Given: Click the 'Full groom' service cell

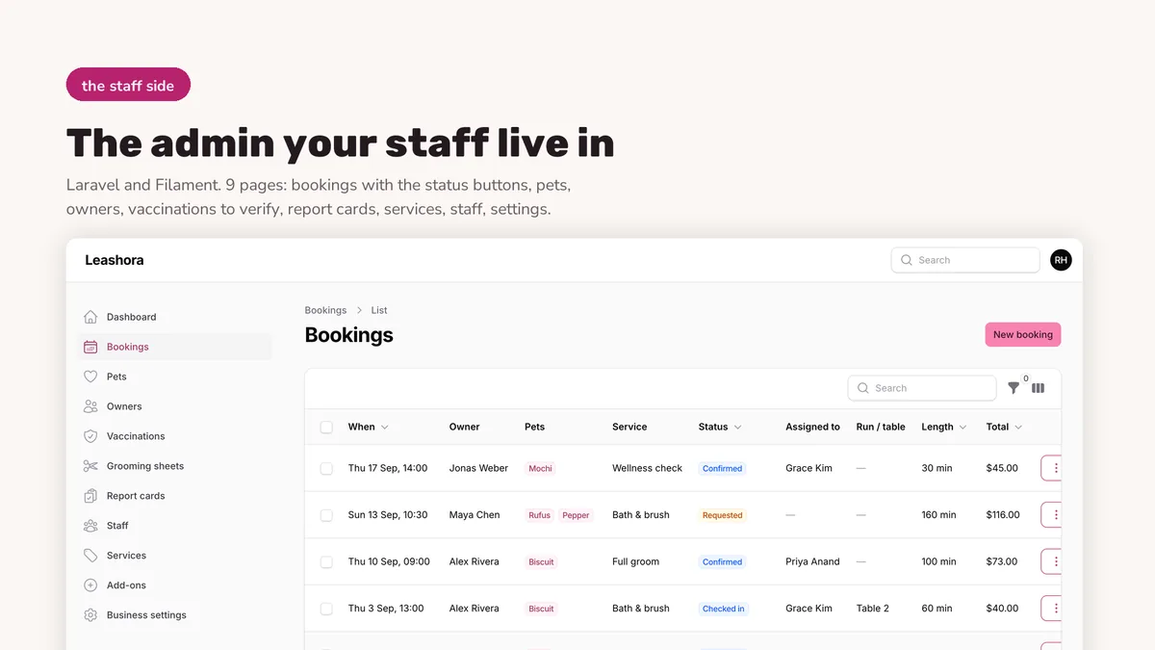Looking at the screenshot, I should [635, 561].
